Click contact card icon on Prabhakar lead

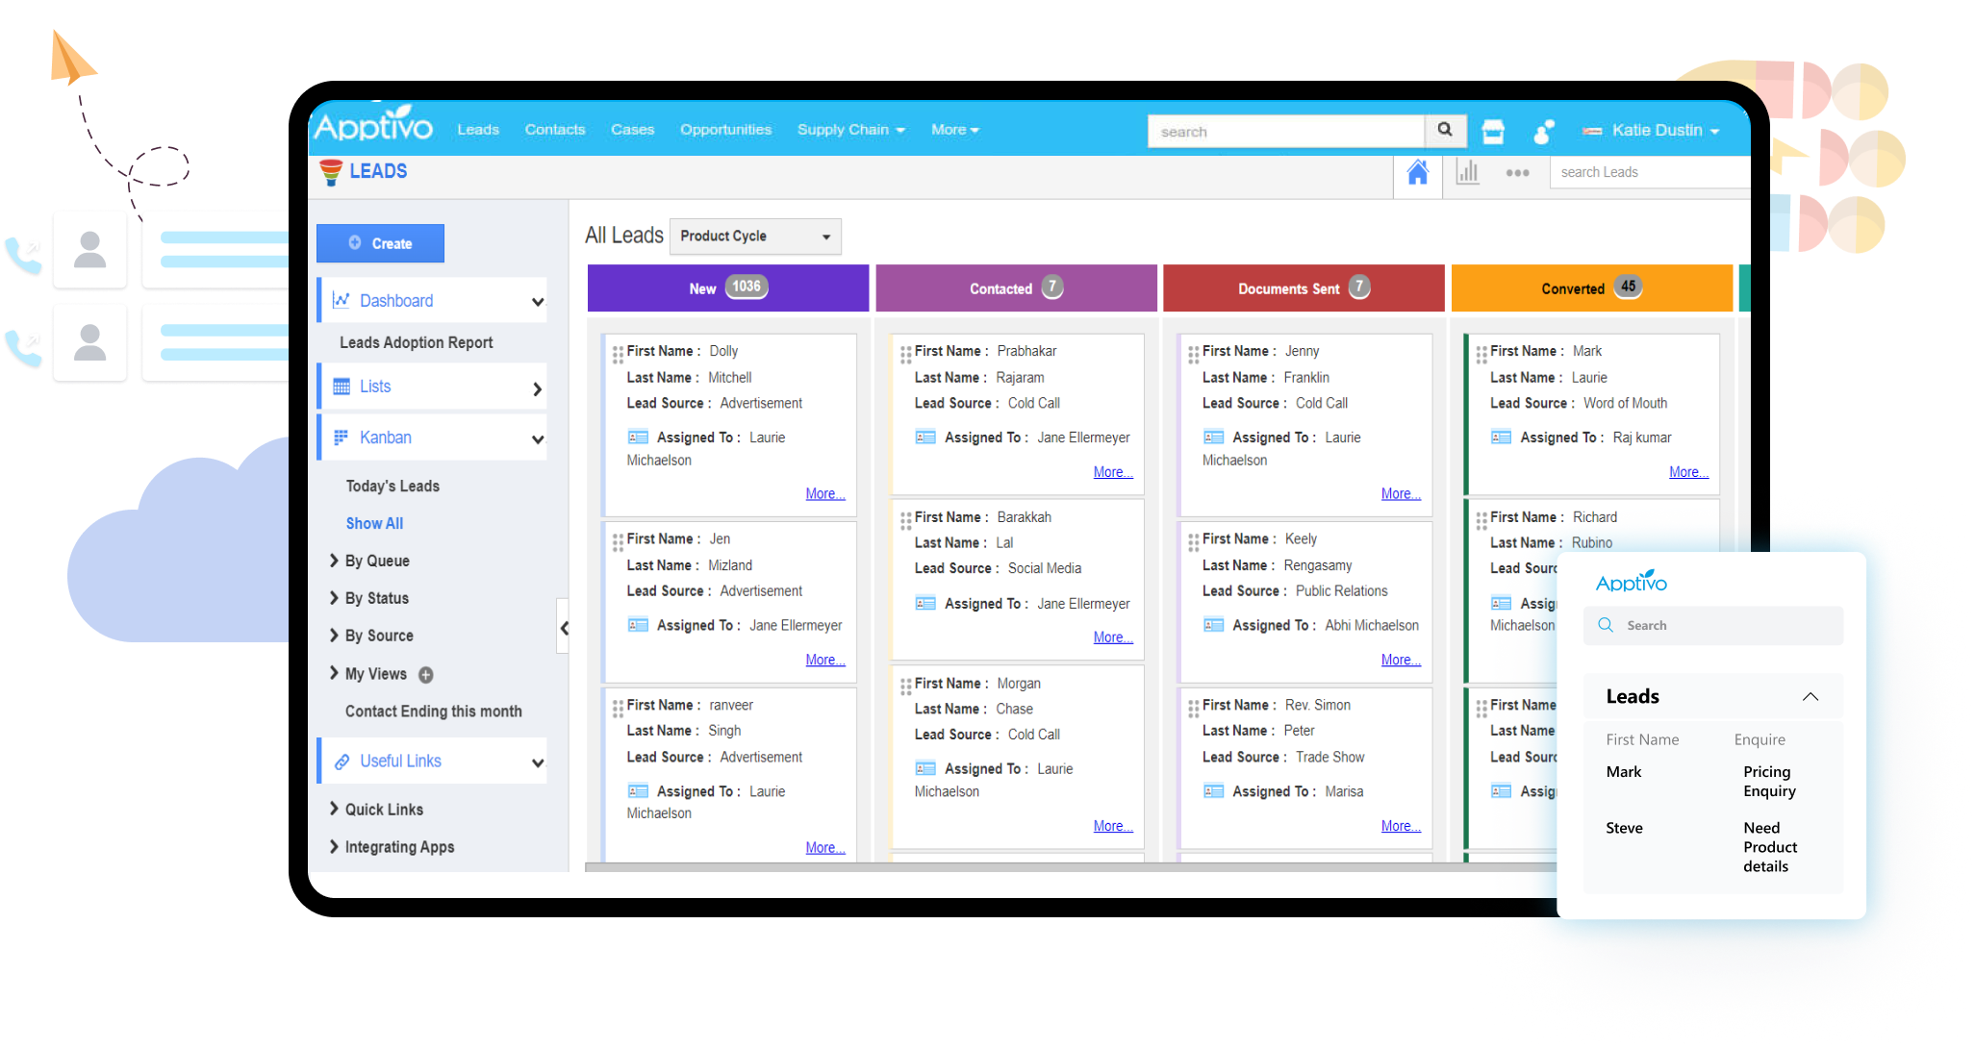pos(925,437)
